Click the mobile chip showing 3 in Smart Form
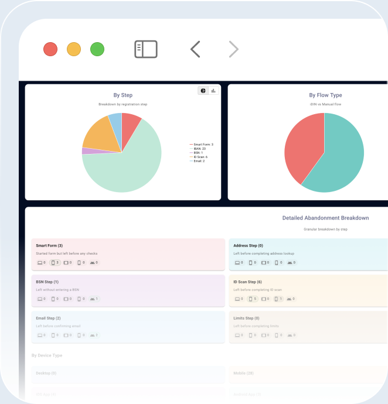Image resolution: width=388 pixels, height=404 pixels. [55, 262]
